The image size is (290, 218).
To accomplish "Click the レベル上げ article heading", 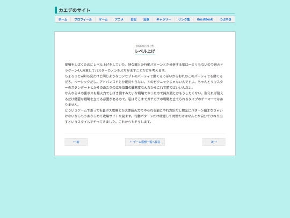I will click(145, 51).
